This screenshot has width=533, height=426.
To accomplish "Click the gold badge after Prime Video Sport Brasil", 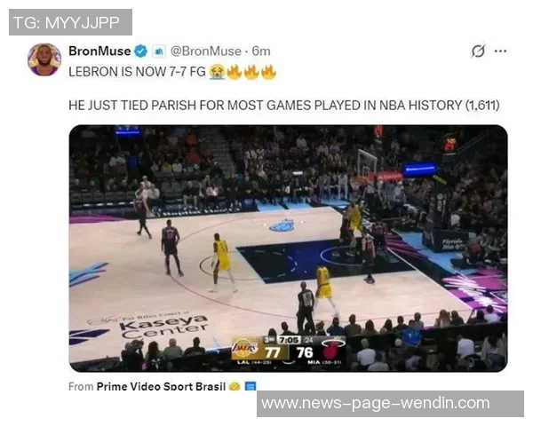I will click(x=235, y=386).
